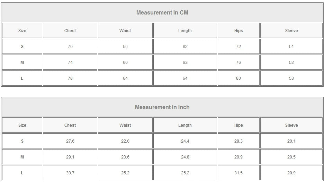Click the chest value 27.6 in inches
The height and width of the screenshot is (183, 325).
point(70,141)
